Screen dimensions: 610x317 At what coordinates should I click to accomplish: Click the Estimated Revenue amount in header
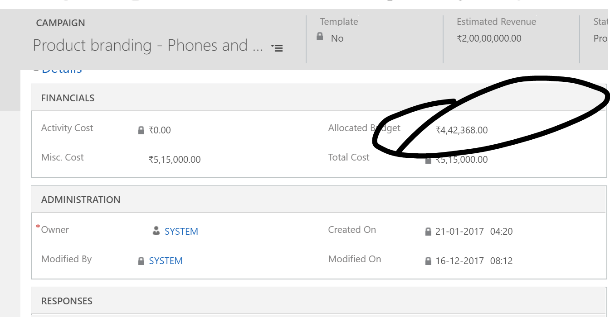[x=489, y=38]
